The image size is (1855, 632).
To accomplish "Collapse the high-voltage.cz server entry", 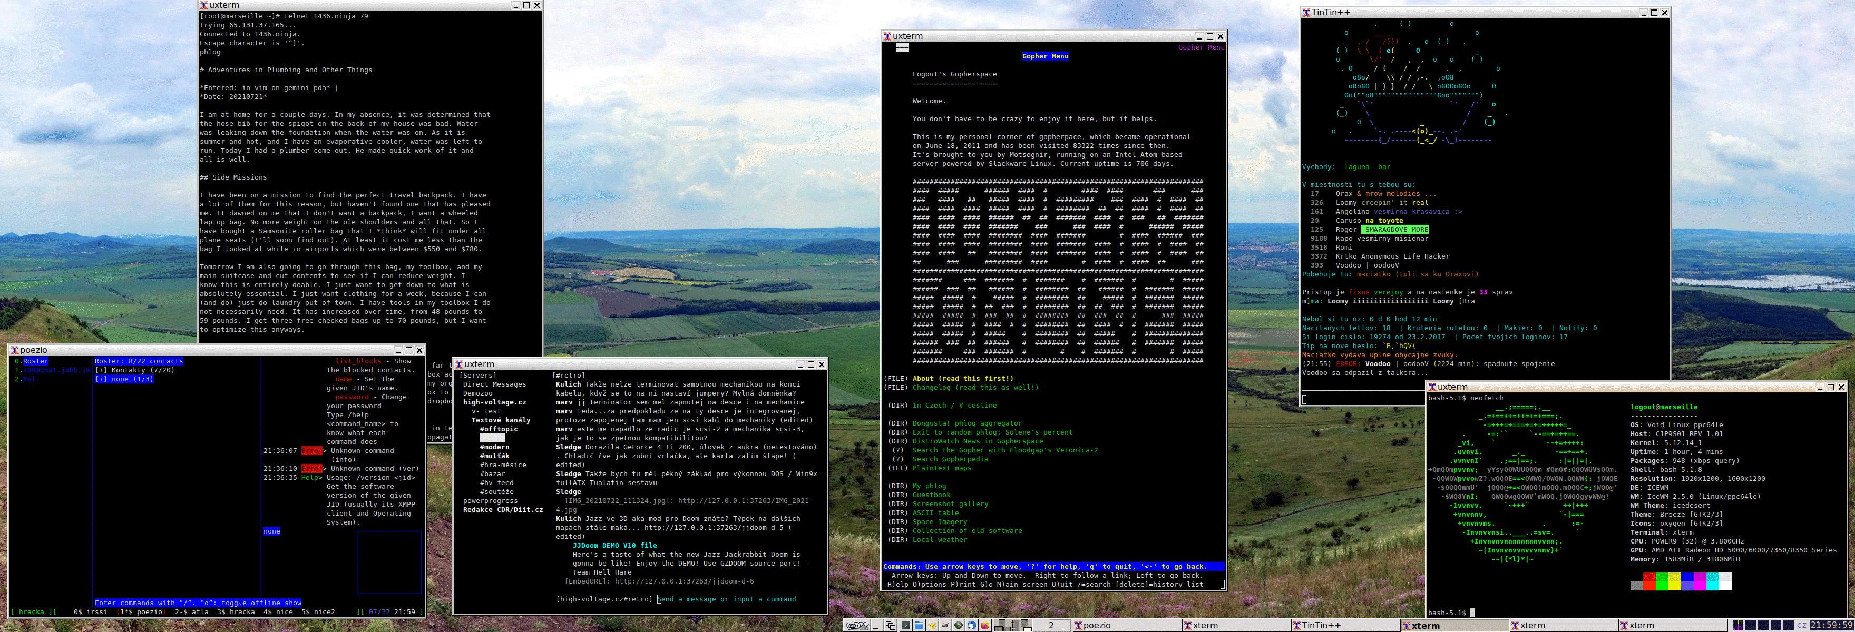I will pyautogui.click(x=495, y=402).
